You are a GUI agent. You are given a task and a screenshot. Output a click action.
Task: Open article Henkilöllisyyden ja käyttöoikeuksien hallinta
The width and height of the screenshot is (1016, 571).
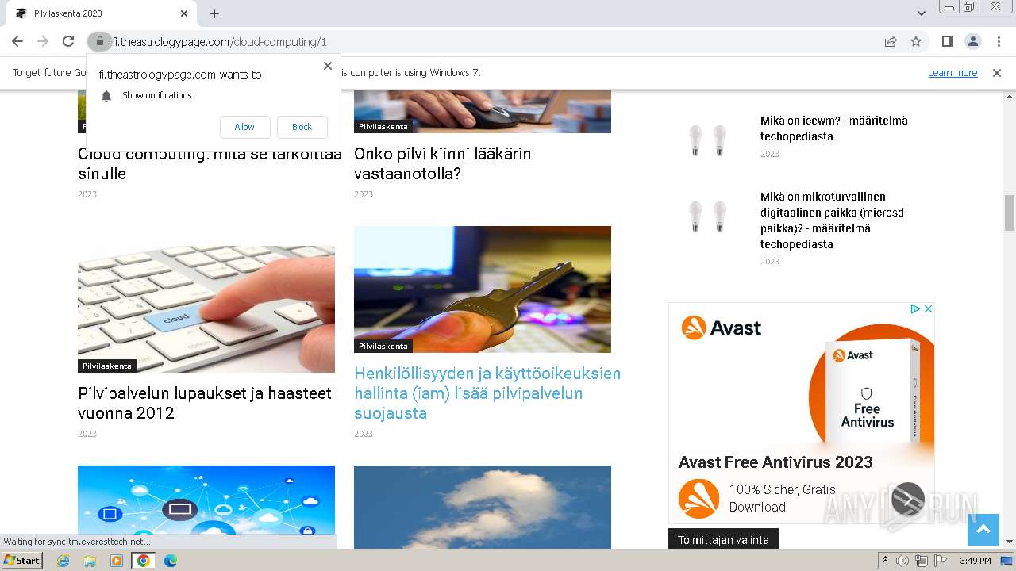coord(487,393)
